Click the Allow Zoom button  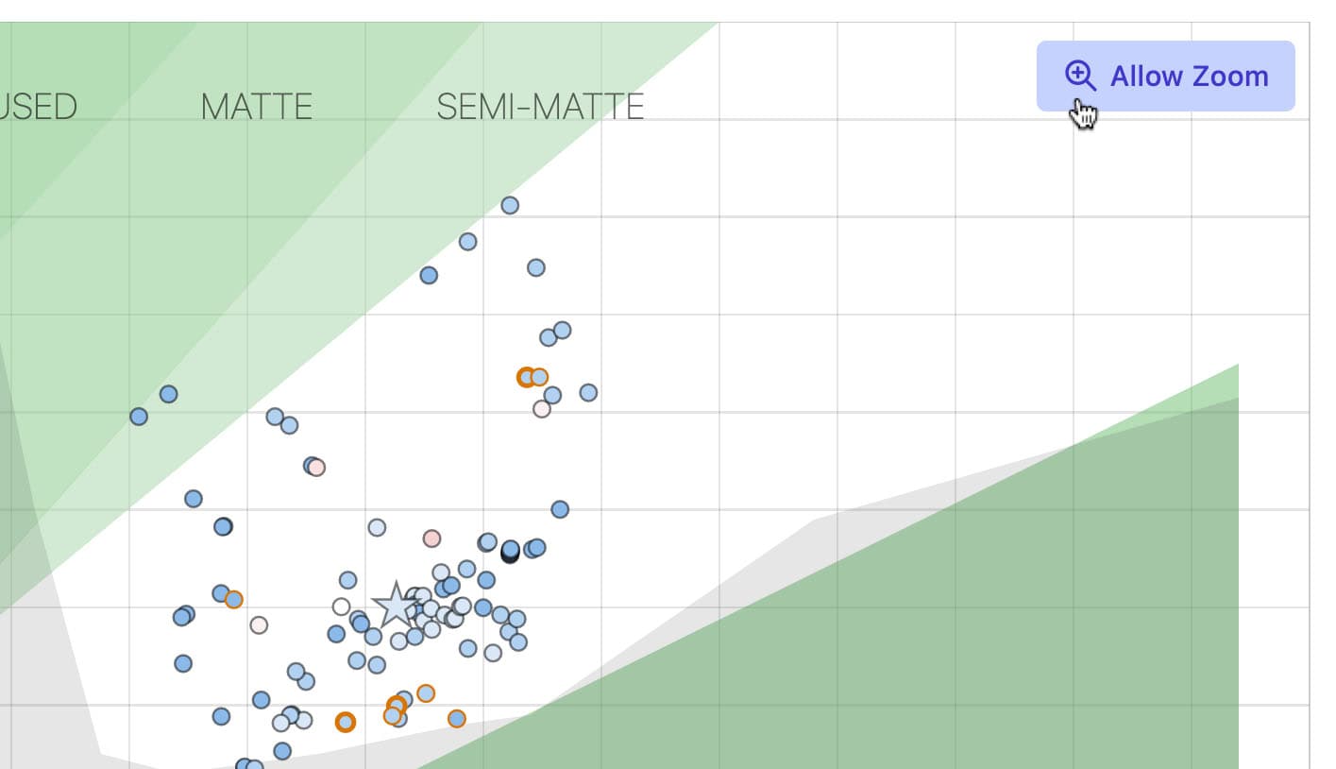1165,76
